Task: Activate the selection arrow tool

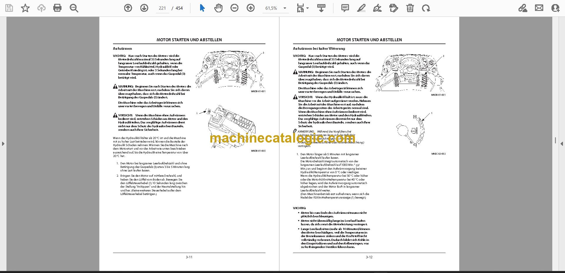Action: click(x=202, y=8)
